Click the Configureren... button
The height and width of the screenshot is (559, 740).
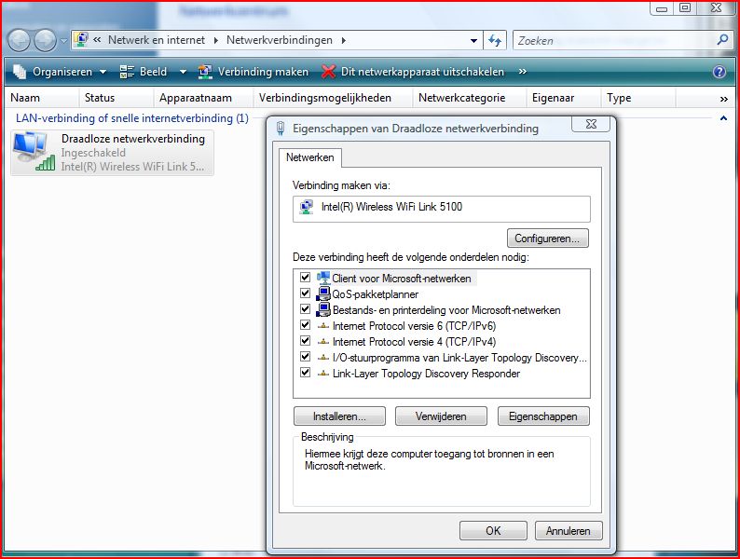pos(547,239)
